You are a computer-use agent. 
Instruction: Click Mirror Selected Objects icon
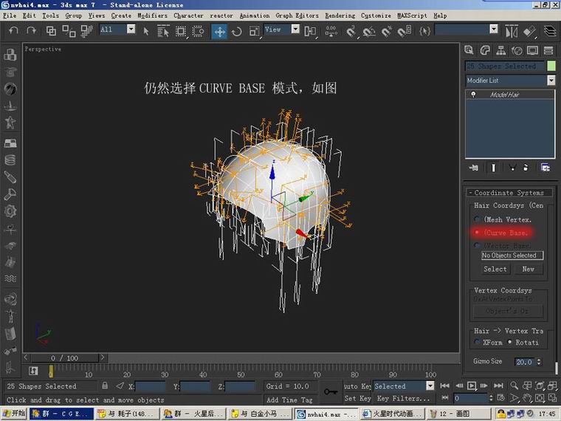(x=512, y=32)
